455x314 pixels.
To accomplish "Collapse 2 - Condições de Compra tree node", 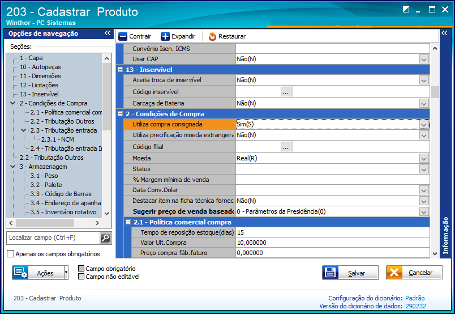I will click(13, 103).
